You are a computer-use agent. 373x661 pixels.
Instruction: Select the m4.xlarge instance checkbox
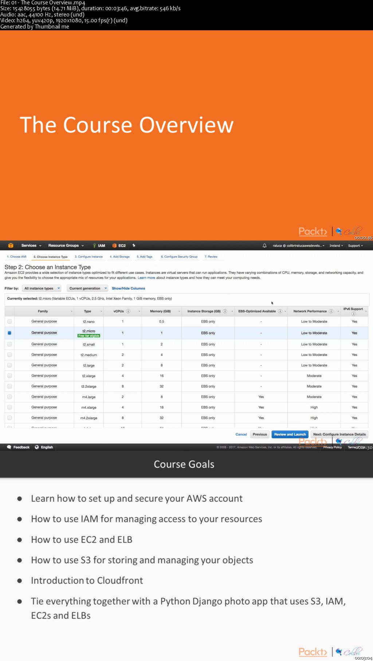9,407
